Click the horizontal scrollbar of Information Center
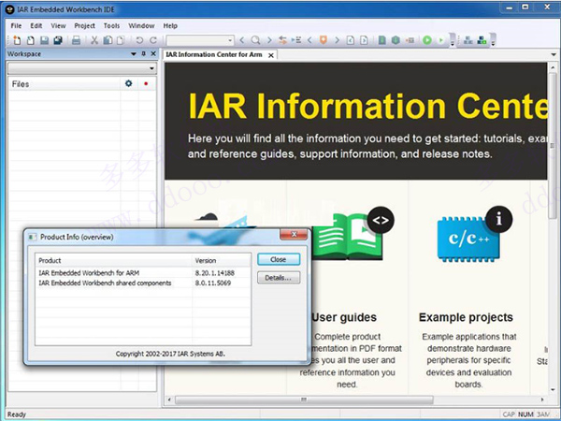 (304, 399)
